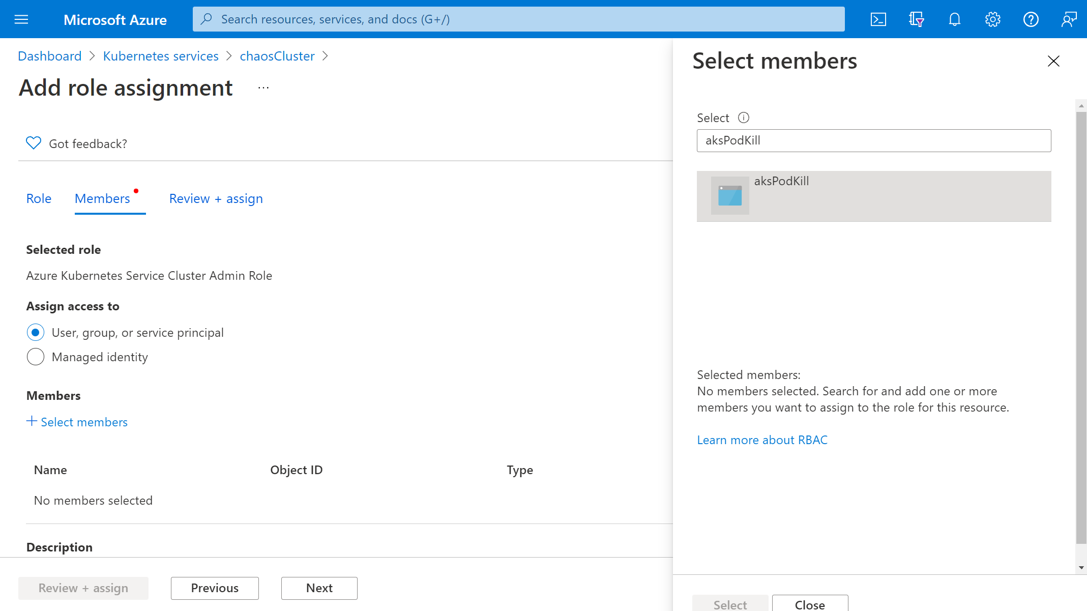
Task: Click Select members link
Action: pos(76,421)
